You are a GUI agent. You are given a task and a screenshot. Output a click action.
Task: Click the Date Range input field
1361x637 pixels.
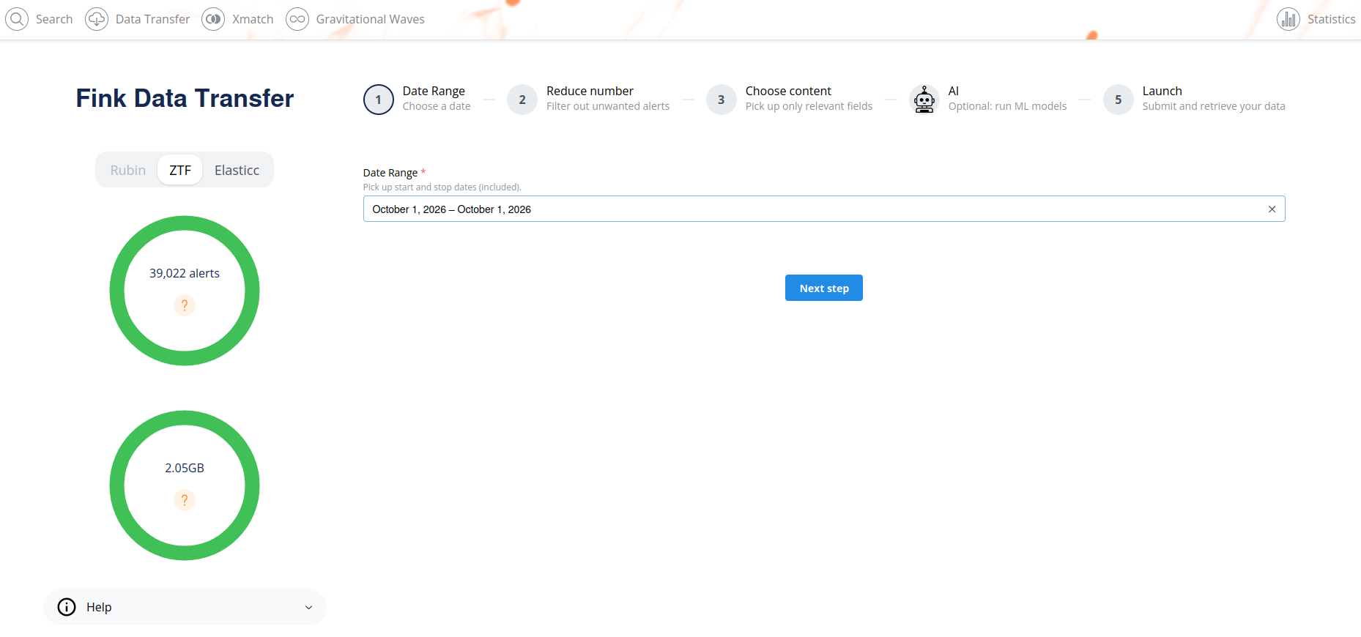coord(824,209)
